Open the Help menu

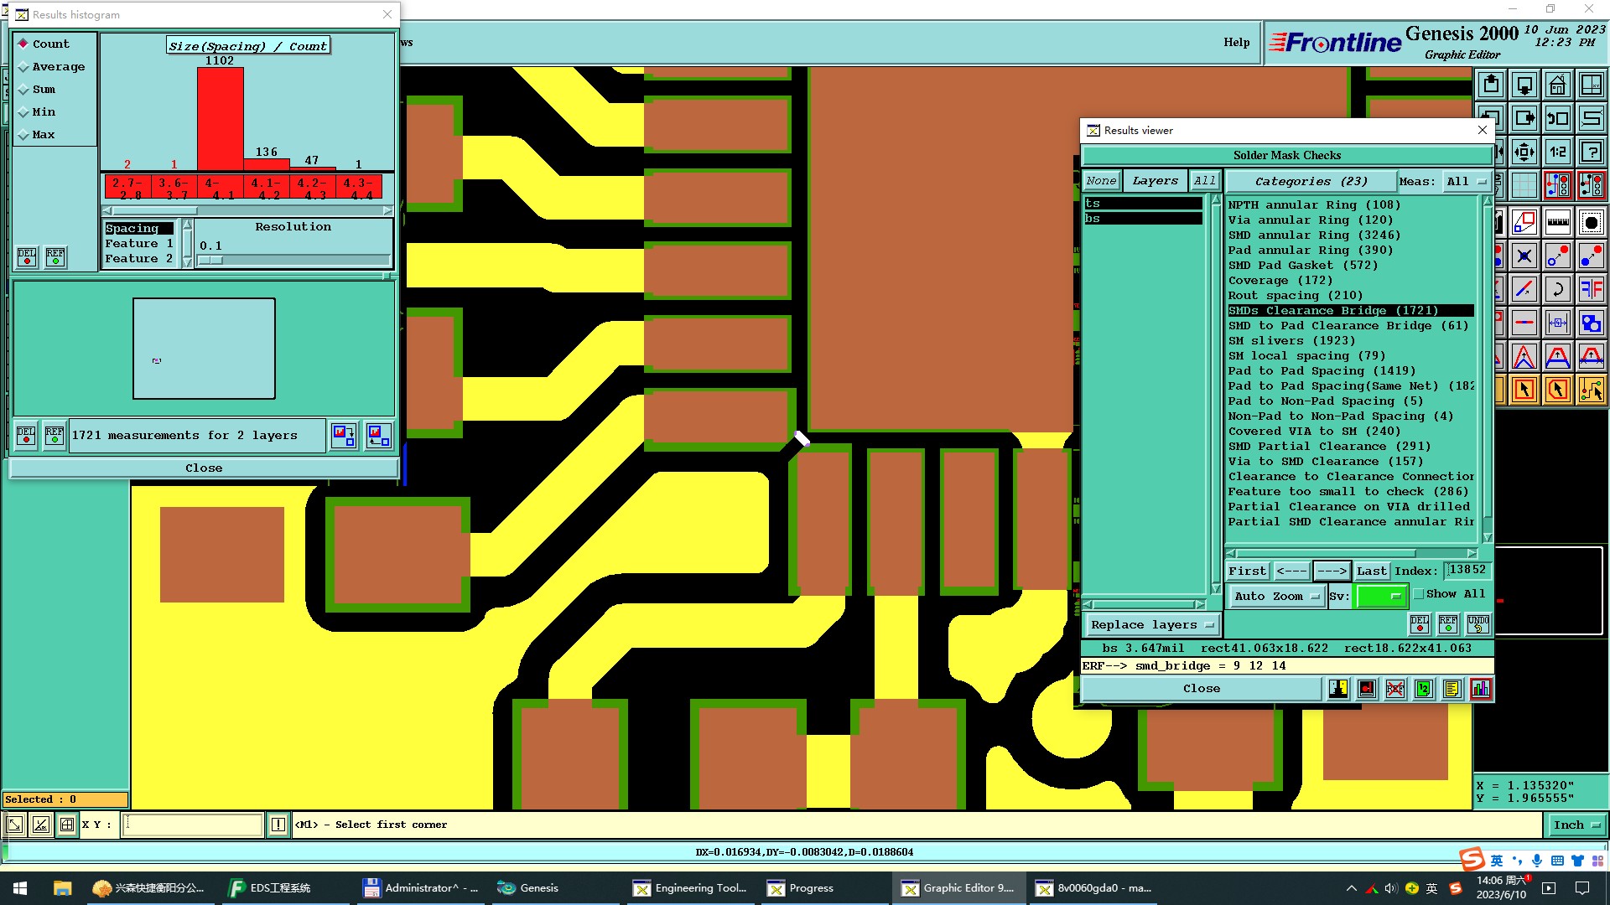point(1236,42)
